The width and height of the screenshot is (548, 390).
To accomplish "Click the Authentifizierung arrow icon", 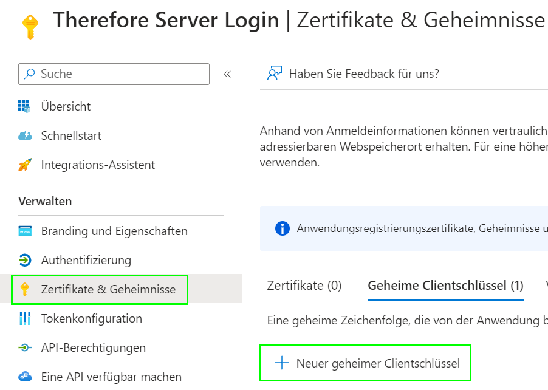I will 25,260.
